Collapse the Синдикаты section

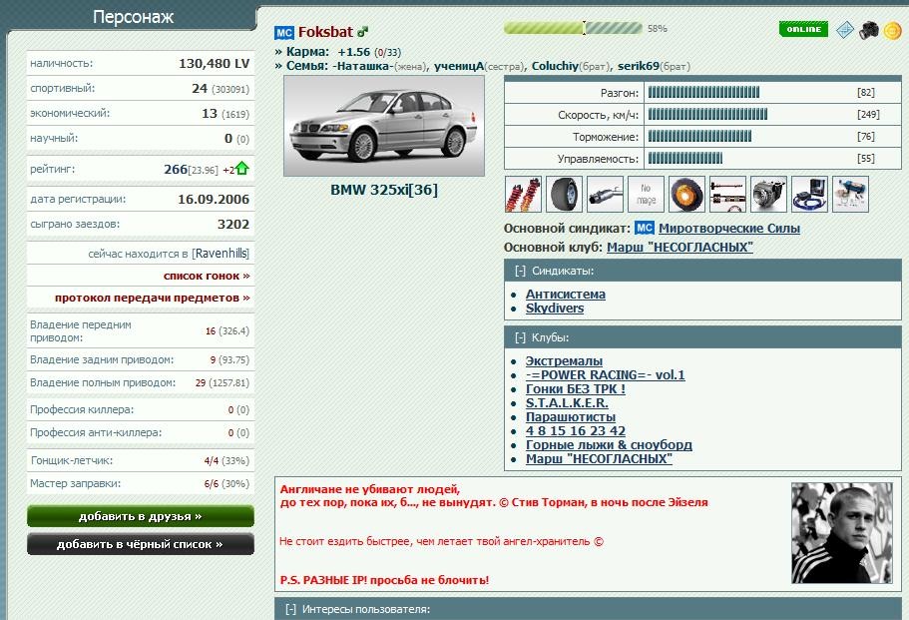click(x=520, y=271)
